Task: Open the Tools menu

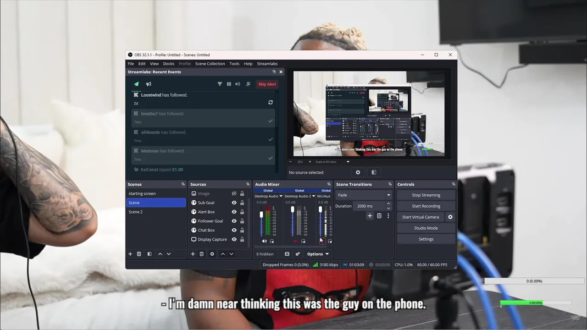Action: (x=234, y=64)
